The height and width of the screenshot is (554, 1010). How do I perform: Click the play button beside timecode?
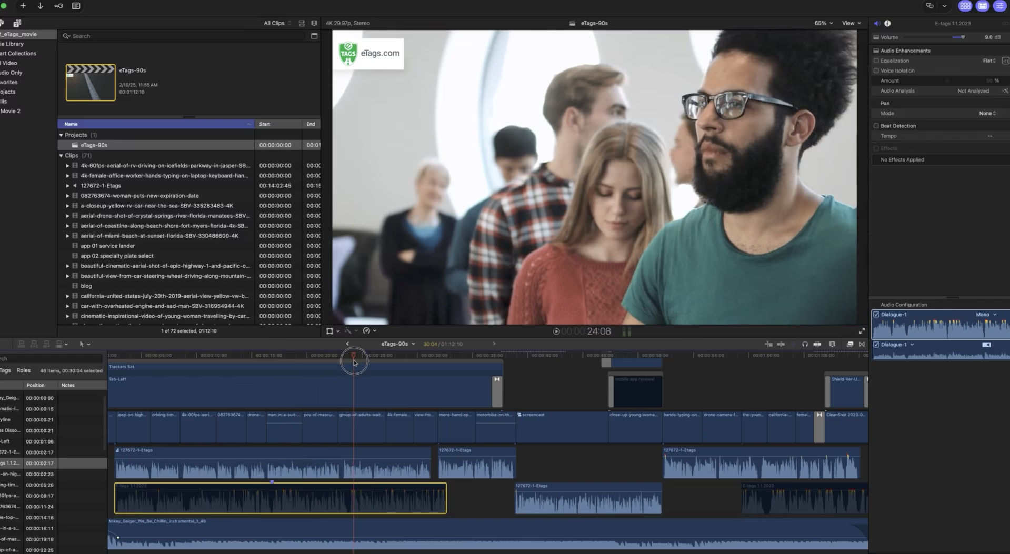556,331
